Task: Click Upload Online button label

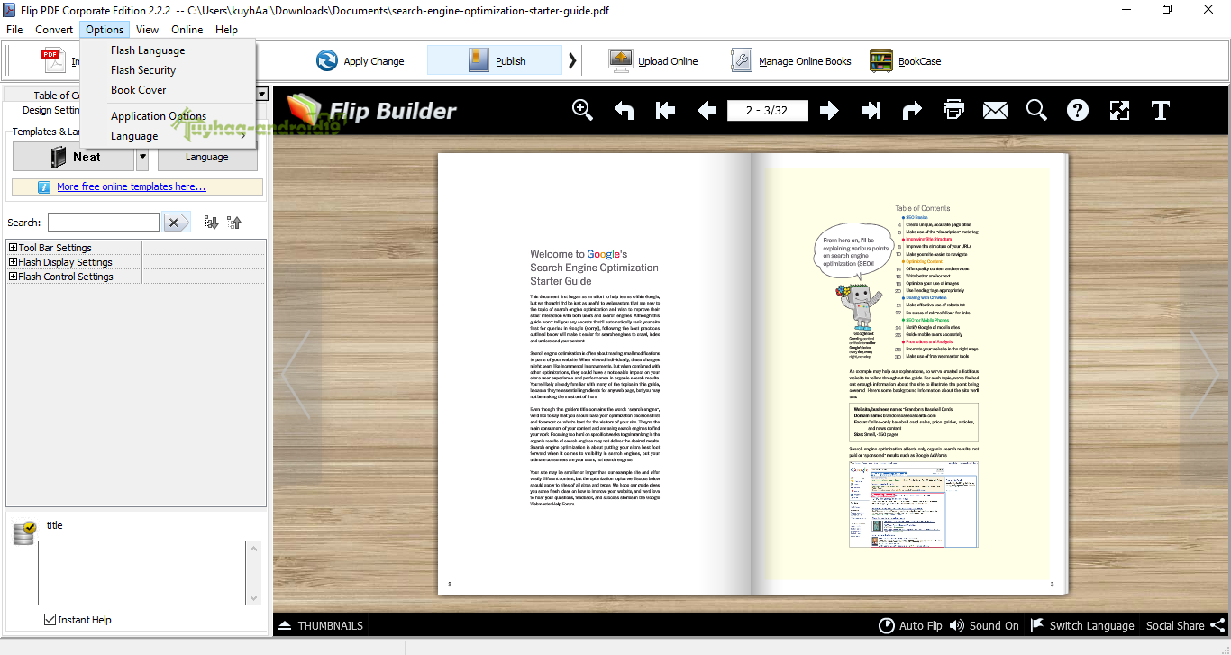Action: point(668,61)
